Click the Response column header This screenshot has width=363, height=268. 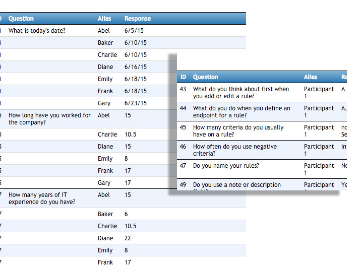click(138, 19)
